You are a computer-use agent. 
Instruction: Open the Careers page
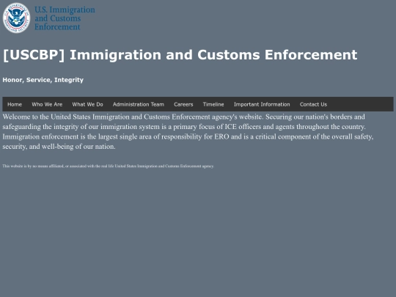pyautogui.click(x=183, y=104)
